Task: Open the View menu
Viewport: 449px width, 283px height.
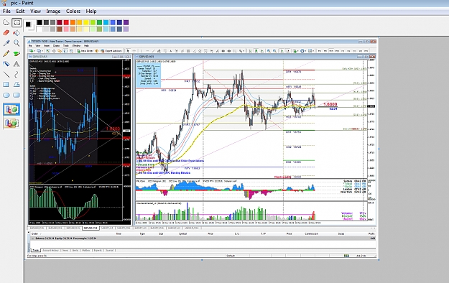Action: tap(35, 11)
